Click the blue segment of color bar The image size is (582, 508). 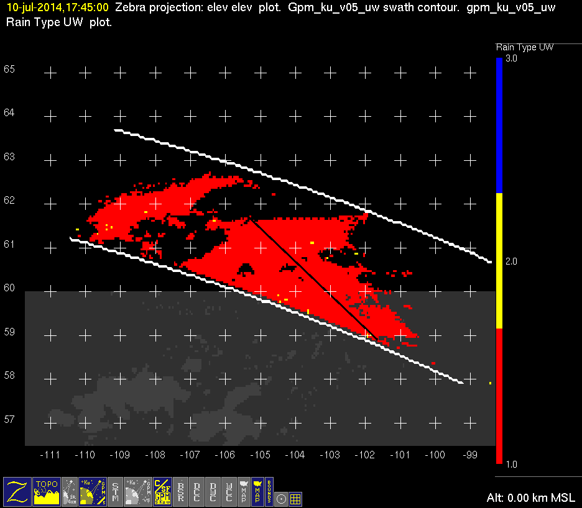click(x=499, y=124)
